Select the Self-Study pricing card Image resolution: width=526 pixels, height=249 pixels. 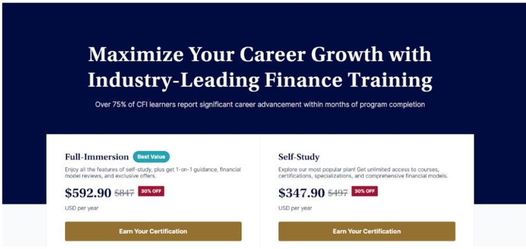coord(367,191)
